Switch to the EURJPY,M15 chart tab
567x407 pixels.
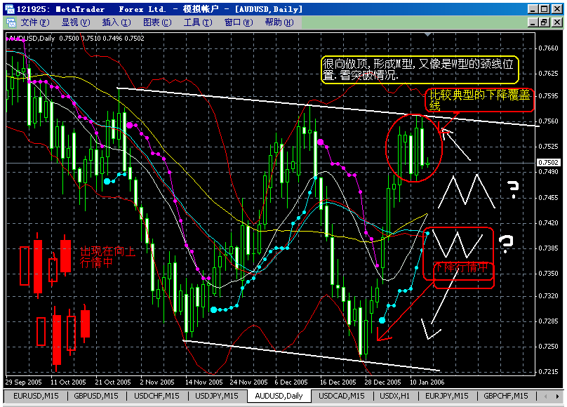(x=447, y=396)
